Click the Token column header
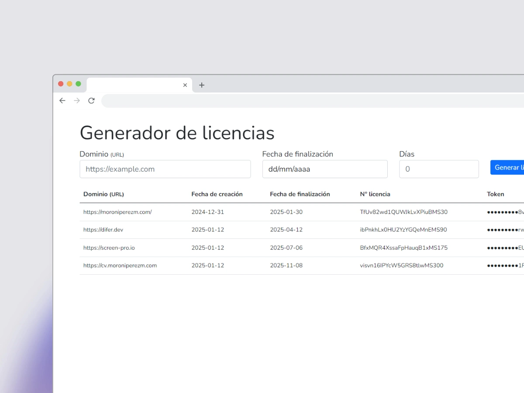 (496, 194)
